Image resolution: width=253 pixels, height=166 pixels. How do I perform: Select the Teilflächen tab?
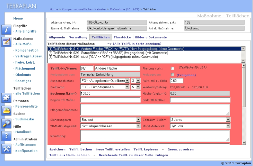pyautogui.click(x=101, y=37)
